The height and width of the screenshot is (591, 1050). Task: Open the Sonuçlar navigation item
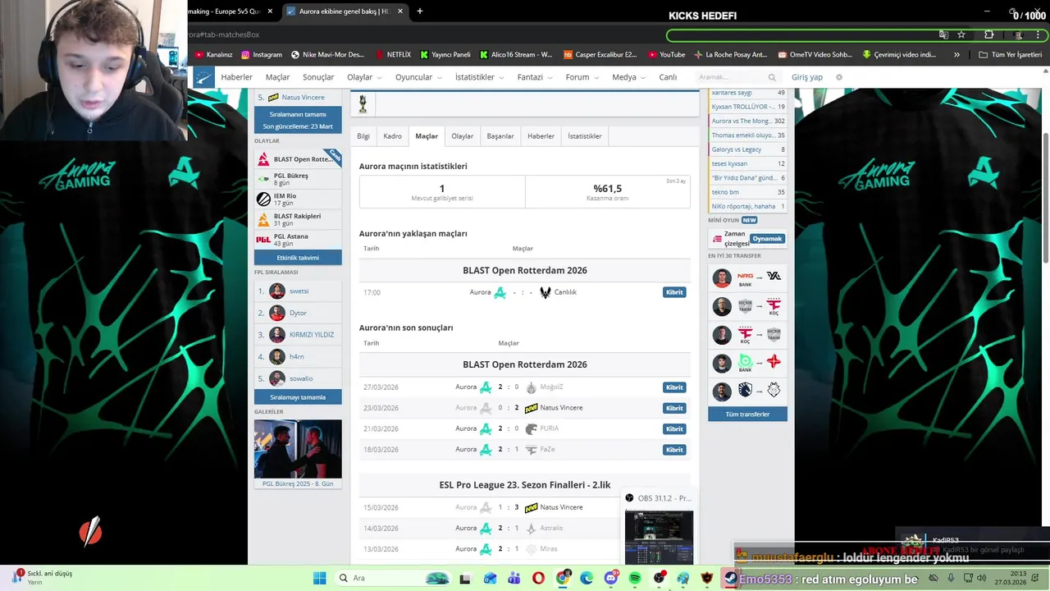[x=318, y=77]
